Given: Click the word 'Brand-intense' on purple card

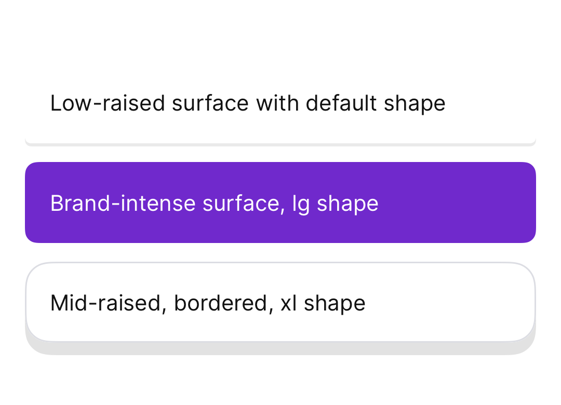Looking at the screenshot, I should tap(123, 203).
